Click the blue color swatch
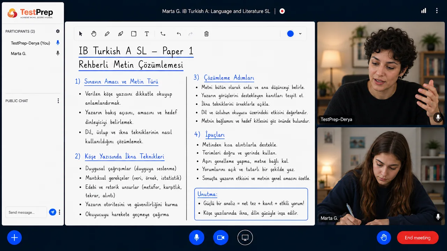This screenshot has height=251, width=447. click(x=291, y=34)
